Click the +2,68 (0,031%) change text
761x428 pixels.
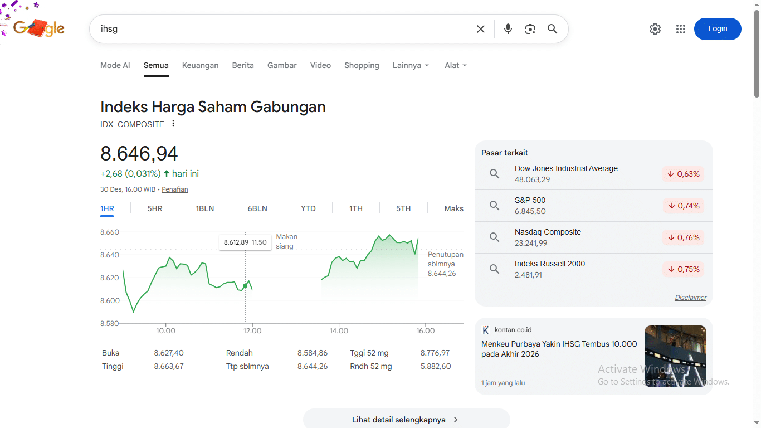pos(130,173)
